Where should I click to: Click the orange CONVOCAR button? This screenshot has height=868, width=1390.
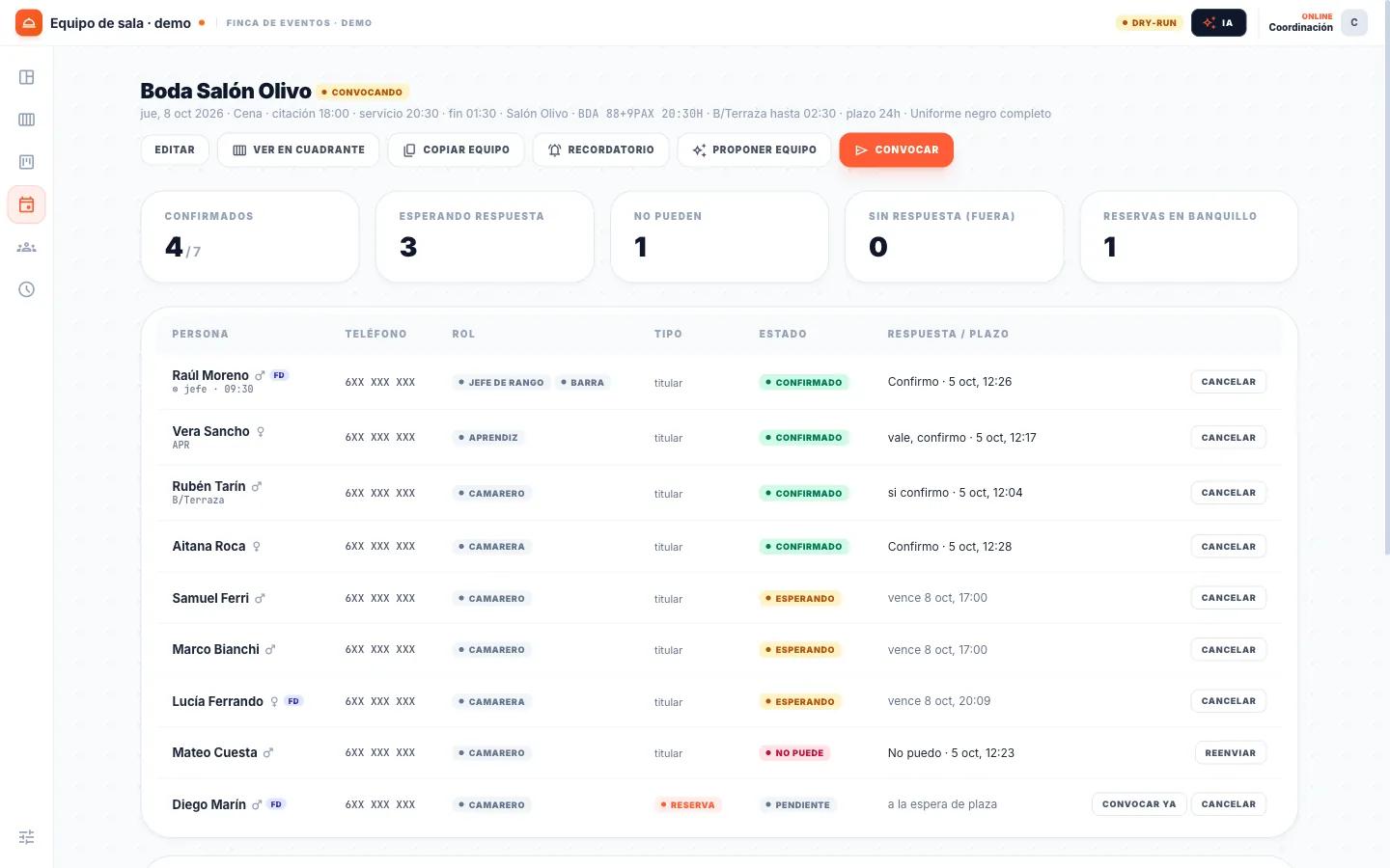point(897,149)
